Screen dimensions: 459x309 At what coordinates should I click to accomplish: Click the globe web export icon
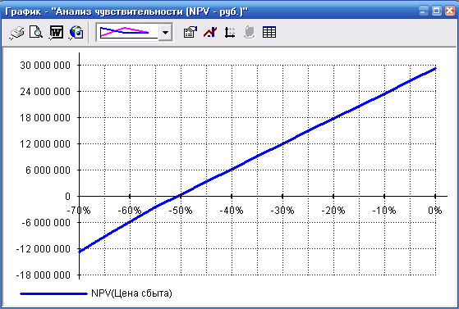pyautogui.click(x=76, y=32)
